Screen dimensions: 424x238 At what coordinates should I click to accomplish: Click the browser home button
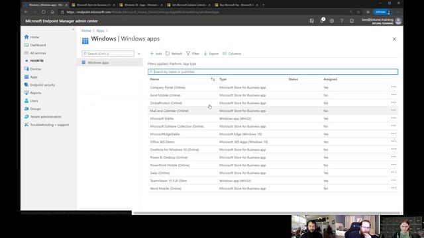click(52, 12)
